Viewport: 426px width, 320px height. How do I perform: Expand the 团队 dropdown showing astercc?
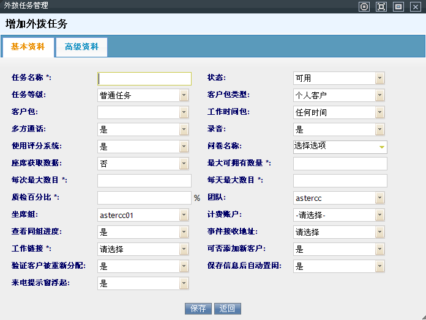pyautogui.click(x=339, y=198)
